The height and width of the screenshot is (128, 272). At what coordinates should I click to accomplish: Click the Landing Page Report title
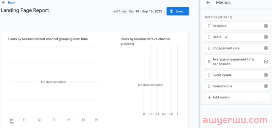coord(25,10)
